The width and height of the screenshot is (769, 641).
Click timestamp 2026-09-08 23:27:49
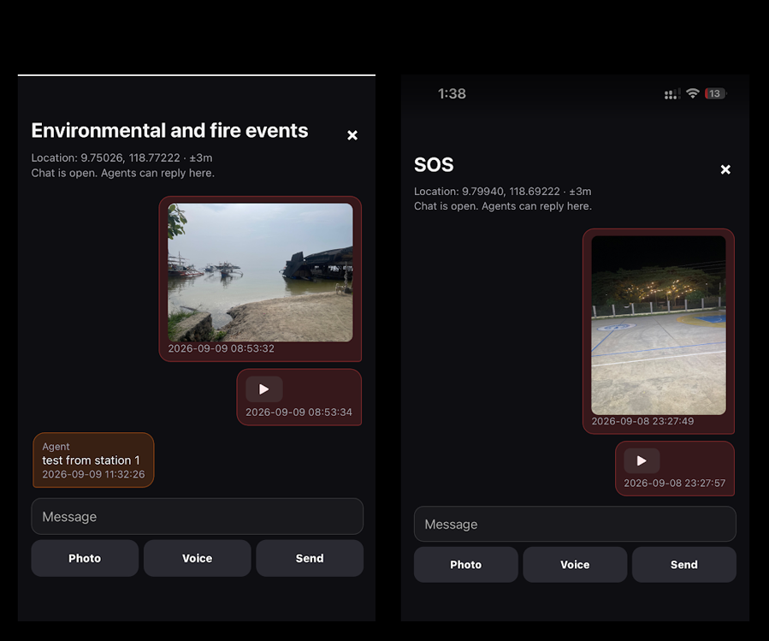642,420
